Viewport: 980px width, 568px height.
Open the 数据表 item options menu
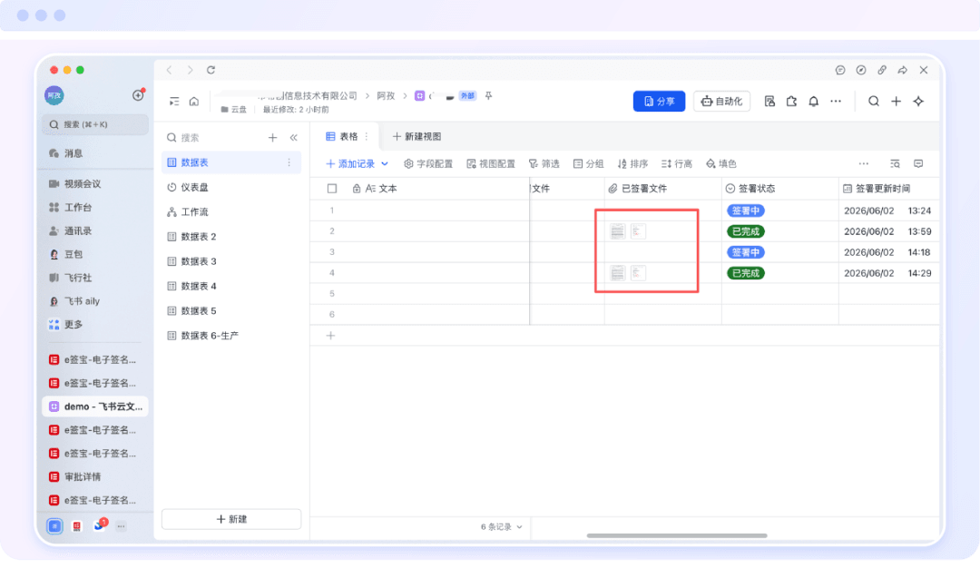tap(289, 162)
